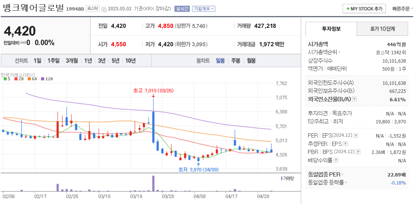Select the 5년 line chart period
Screen dimensions: 415x204
115,61
